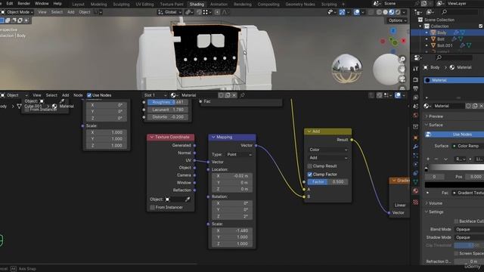Open the Render properties tab
The height and width of the screenshot is (272, 484).
(x=415, y=80)
